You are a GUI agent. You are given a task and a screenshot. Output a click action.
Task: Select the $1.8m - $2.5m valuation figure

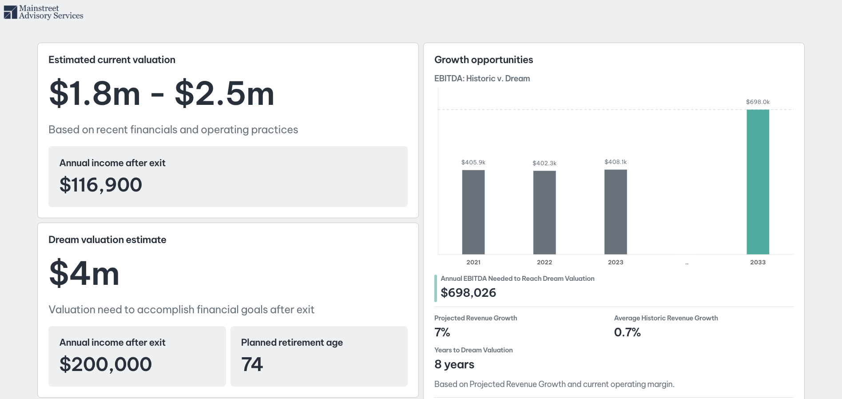[x=162, y=94]
